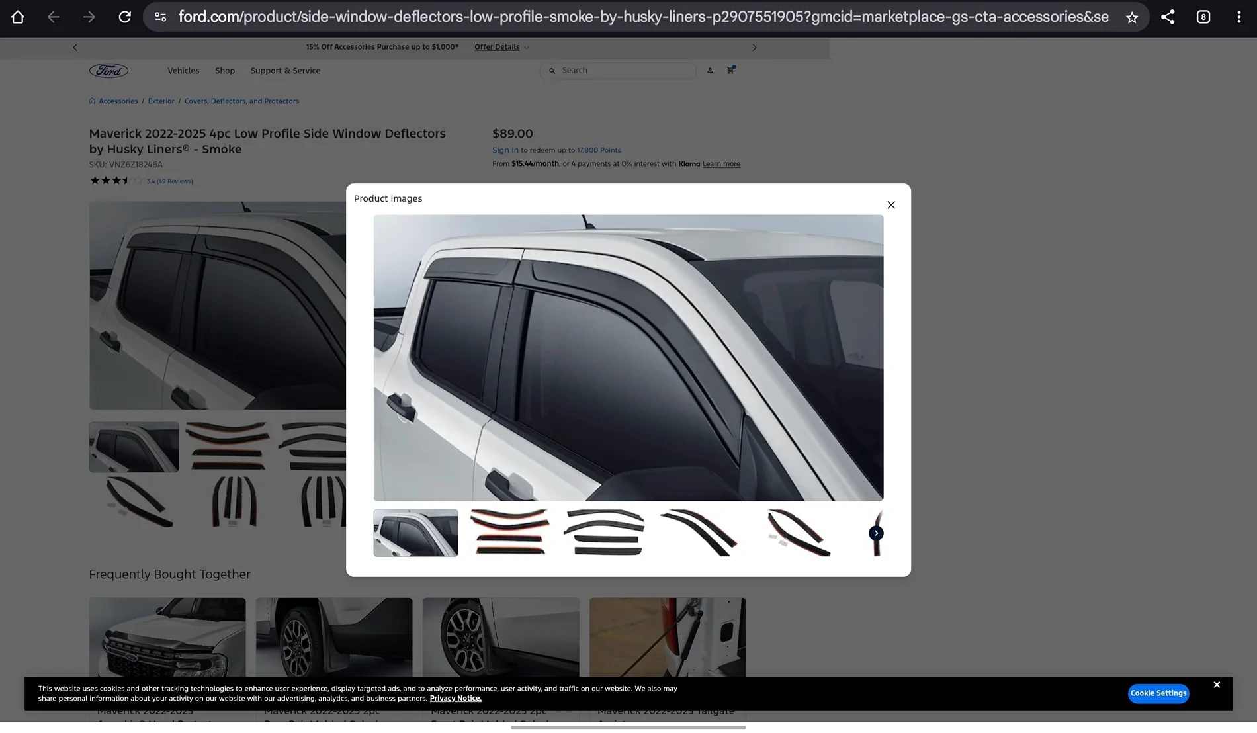Screen dimensions: 1257x733
Task: Select red-edged deflectors thumbnail on product page
Action: [x=228, y=447]
